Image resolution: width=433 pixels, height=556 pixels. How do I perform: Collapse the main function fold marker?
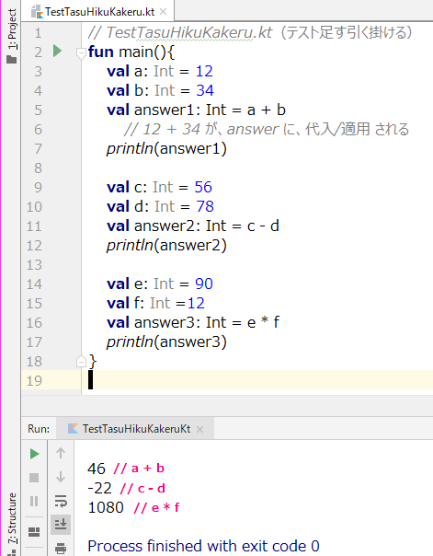coord(81,53)
